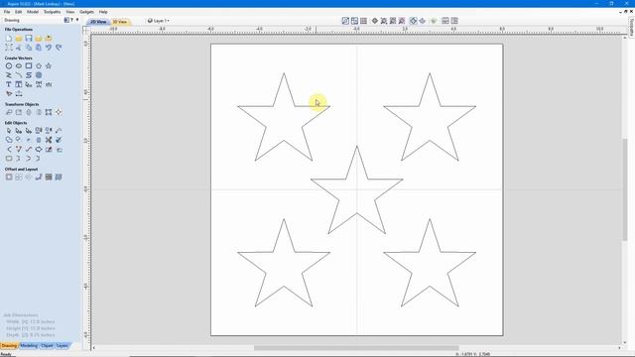635x357 pixels.
Task: Open the Gadgets menu
Action: 86,12
